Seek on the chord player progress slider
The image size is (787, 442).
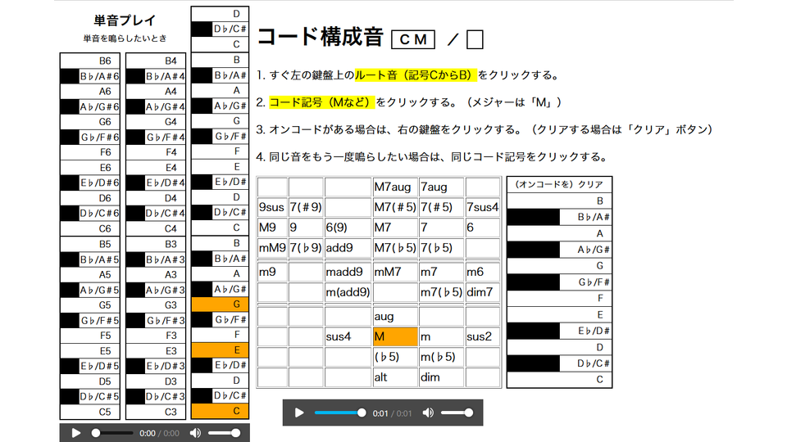click(x=339, y=413)
